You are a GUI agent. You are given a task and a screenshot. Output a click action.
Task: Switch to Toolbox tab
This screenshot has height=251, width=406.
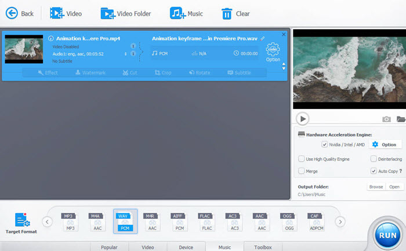click(263, 247)
